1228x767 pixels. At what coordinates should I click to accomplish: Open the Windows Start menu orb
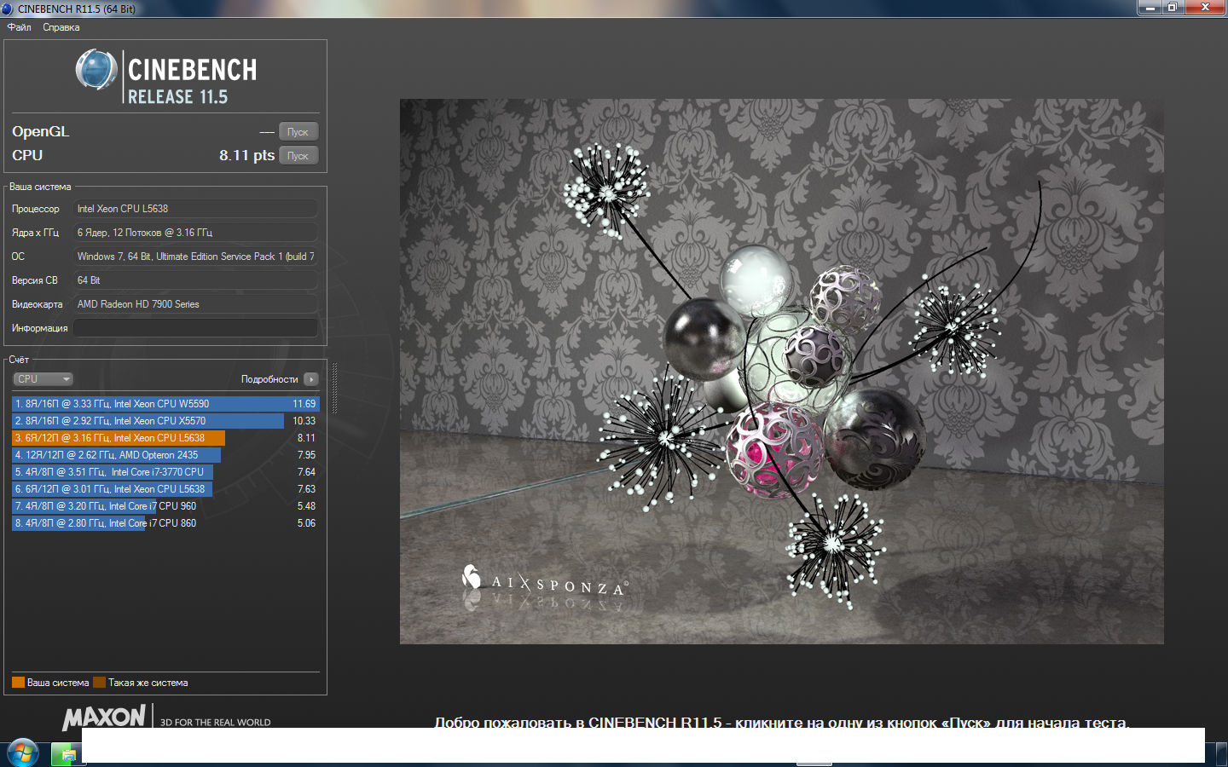pyautogui.click(x=23, y=753)
